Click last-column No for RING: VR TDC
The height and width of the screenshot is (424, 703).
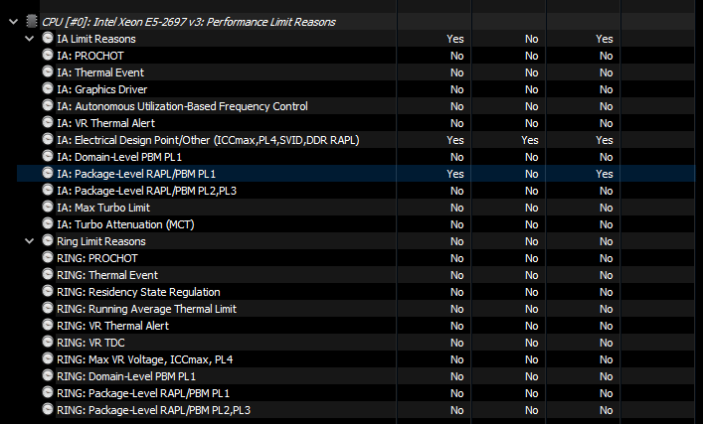tap(607, 343)
